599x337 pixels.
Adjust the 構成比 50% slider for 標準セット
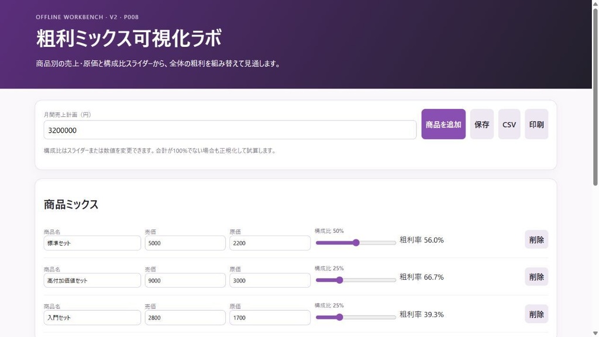356,243
